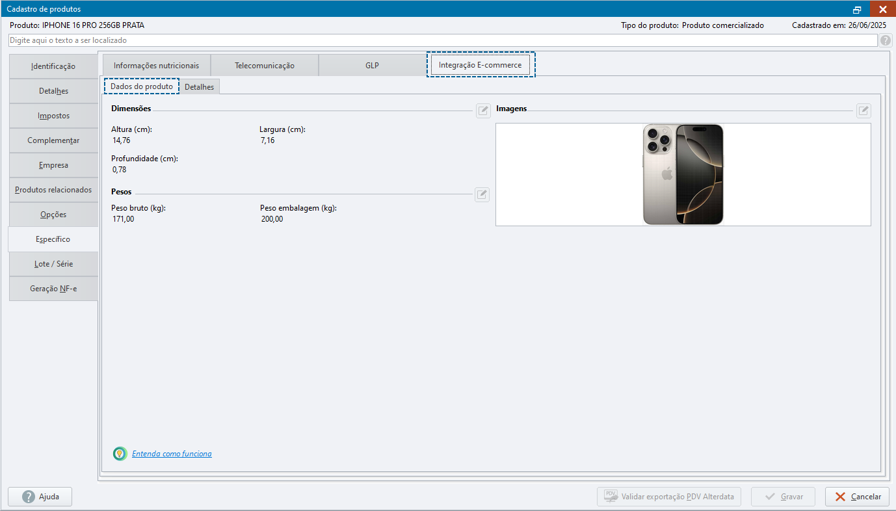
Task: Open the Identificação side tab
Action: click(53, 66)
